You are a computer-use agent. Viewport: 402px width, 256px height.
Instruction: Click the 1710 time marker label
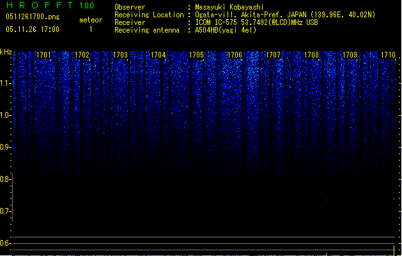[x=388, y=55]
